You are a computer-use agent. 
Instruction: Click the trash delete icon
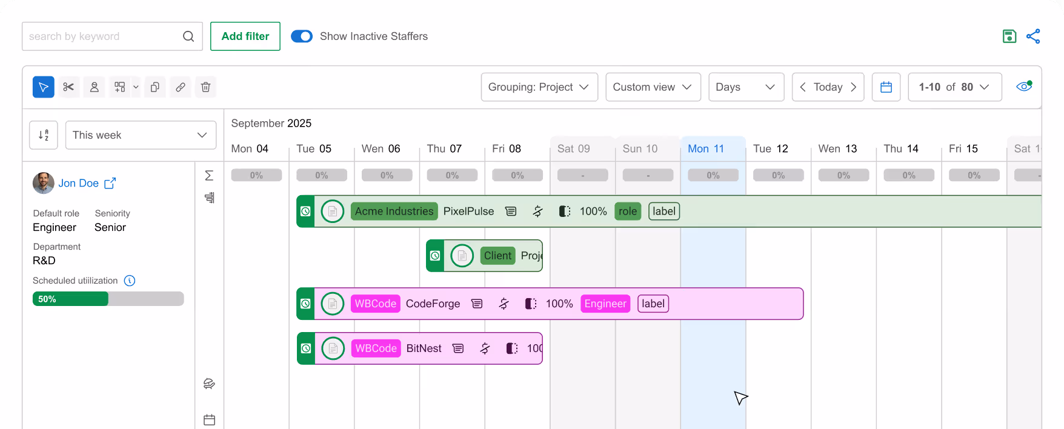pyautogui.click(x=206, y=87)
